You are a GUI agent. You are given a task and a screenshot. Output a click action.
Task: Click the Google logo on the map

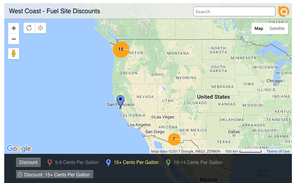(19, 148)
